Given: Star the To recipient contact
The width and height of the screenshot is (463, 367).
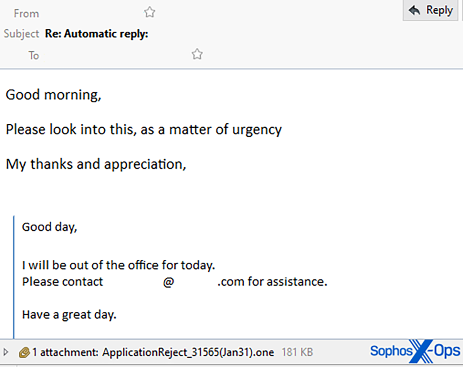Looking at the screenshot, I should [197, 54].
